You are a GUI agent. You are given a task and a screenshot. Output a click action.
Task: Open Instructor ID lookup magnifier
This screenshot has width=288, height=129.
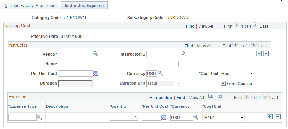[x=184, y=54]
